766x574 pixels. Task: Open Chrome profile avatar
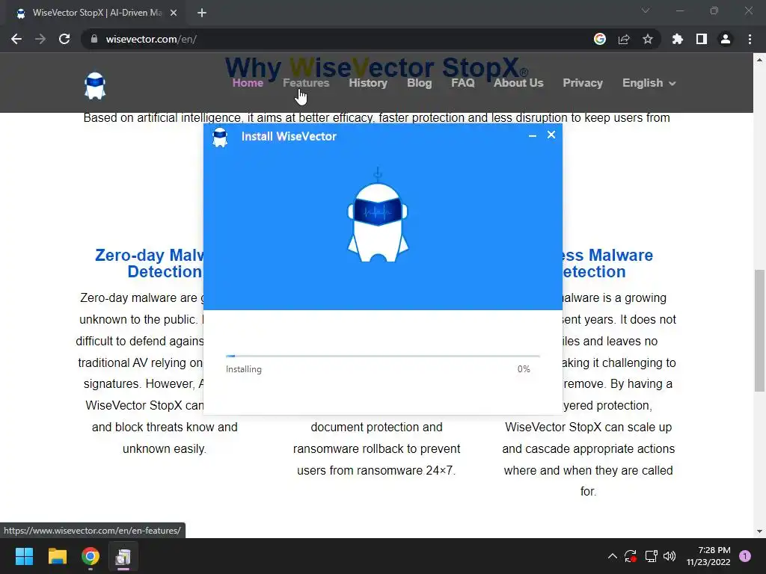pos(726,39)
